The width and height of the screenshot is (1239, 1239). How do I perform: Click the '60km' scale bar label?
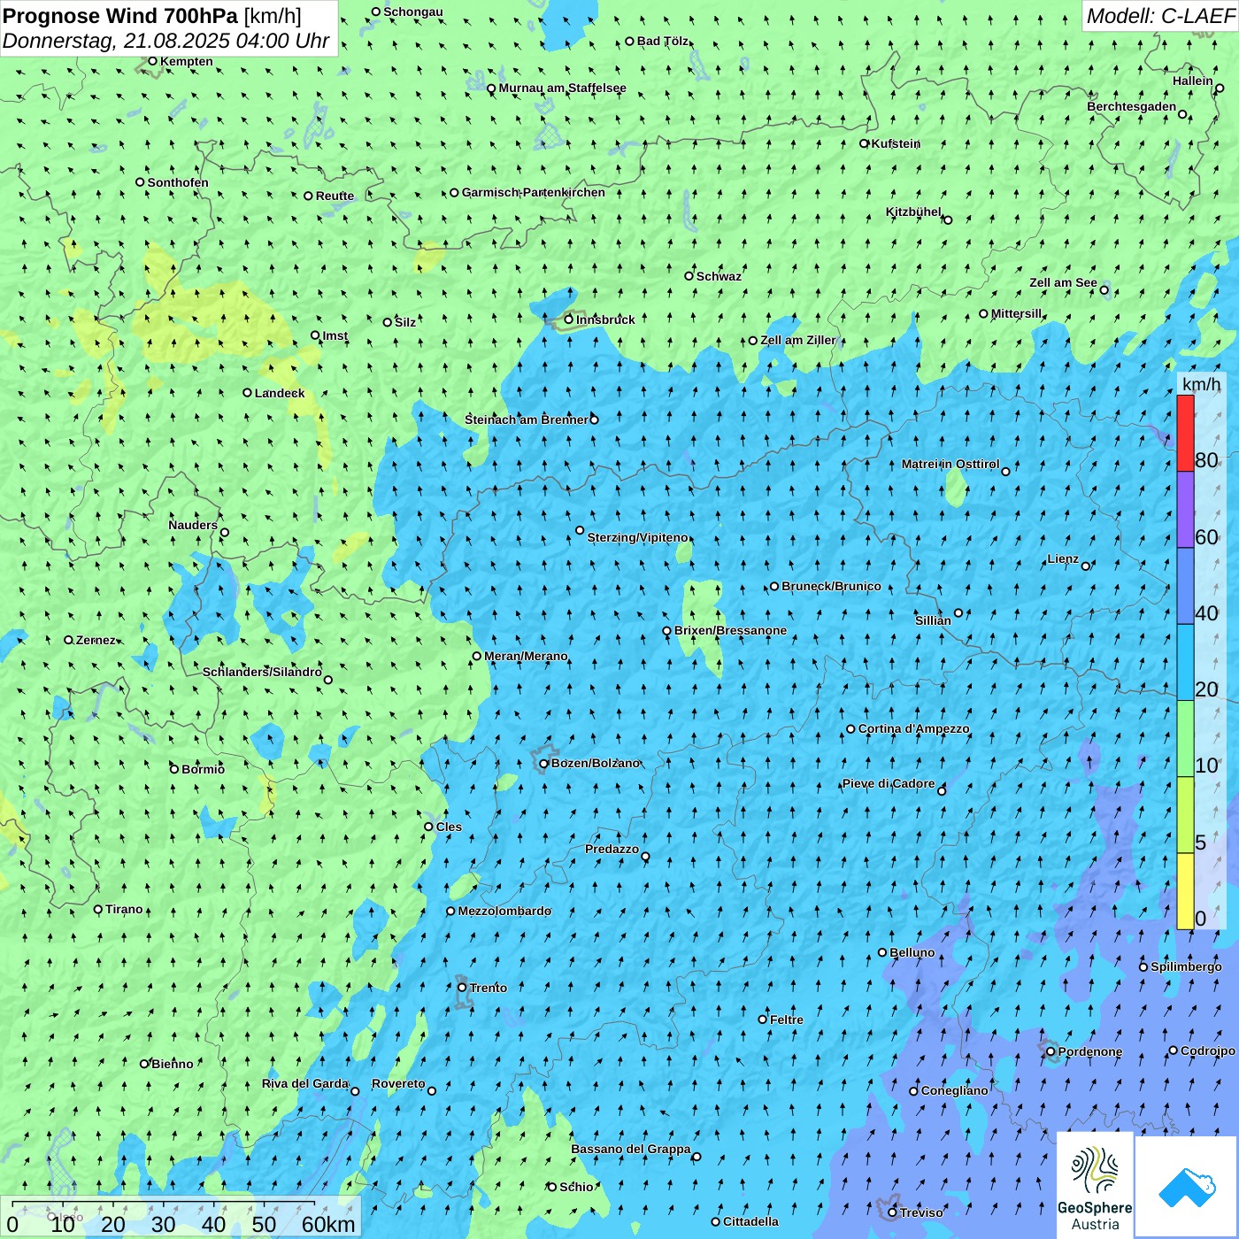pyautogui.click(x=328, y=1224)
